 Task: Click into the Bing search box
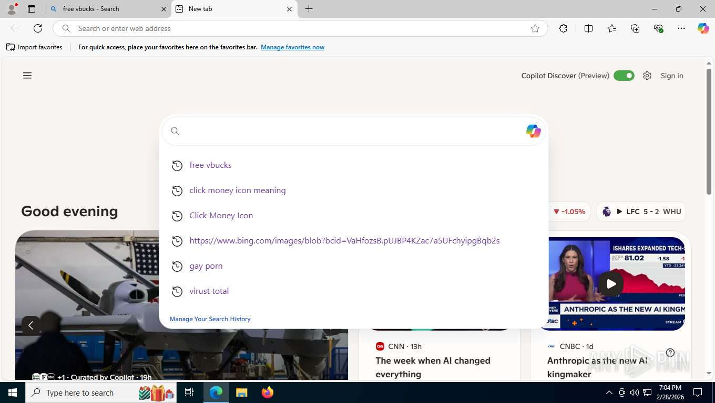(x=352, y=131)
